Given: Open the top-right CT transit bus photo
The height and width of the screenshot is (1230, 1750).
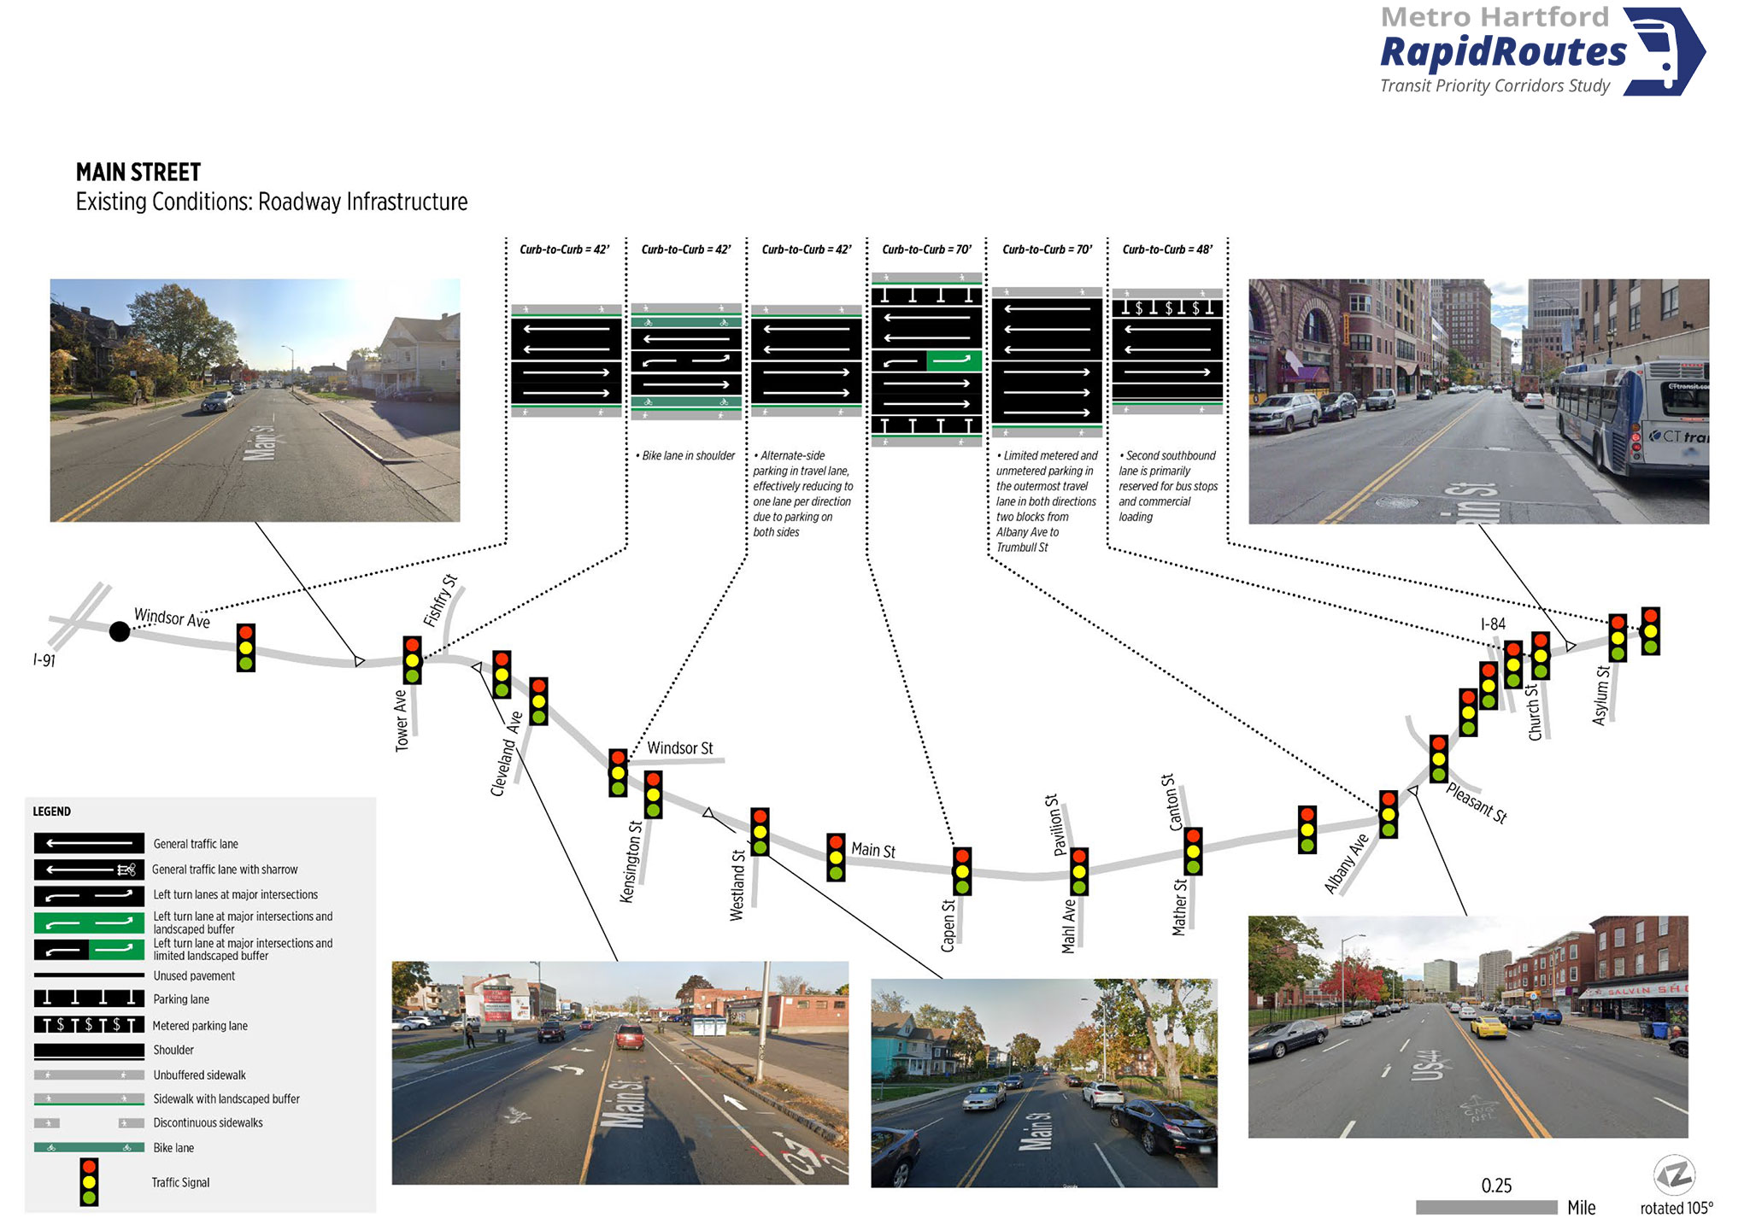Looking at the screenshot, I should pyautogui.click(x=1478, y=401).
